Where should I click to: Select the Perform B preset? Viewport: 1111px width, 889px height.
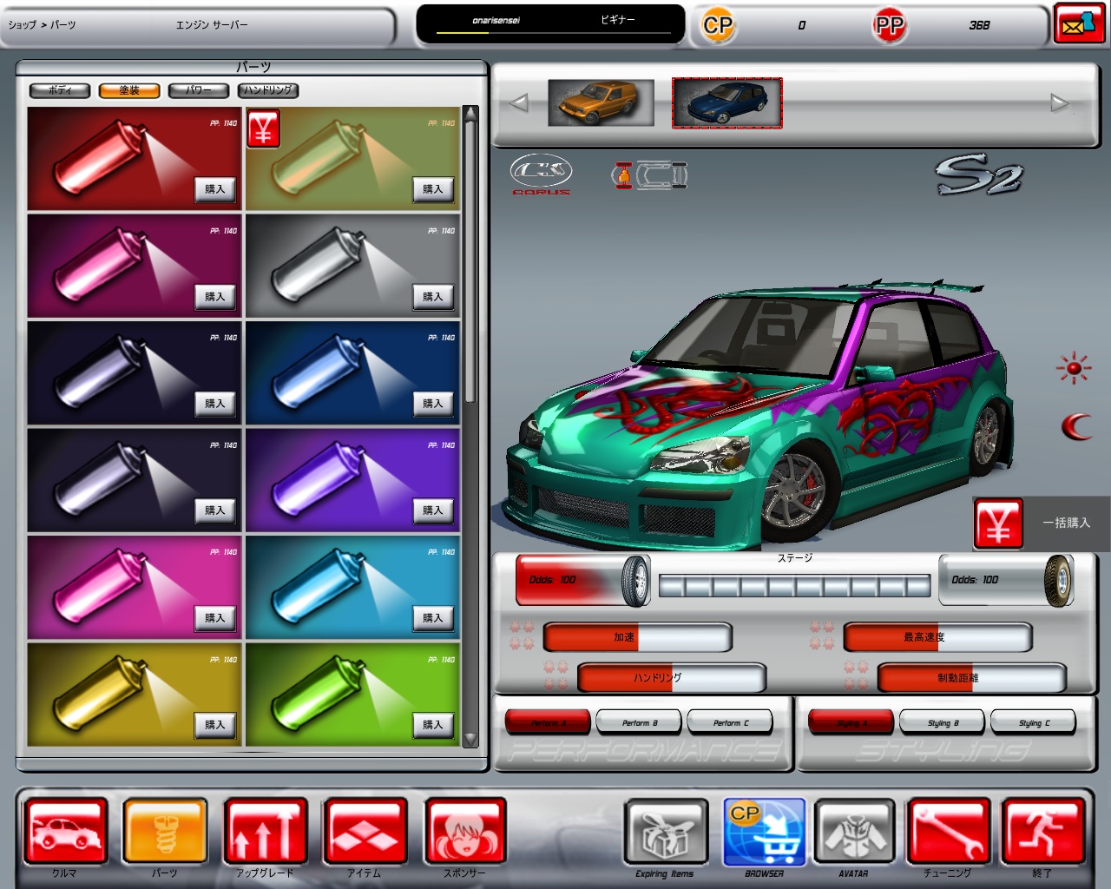640,722
